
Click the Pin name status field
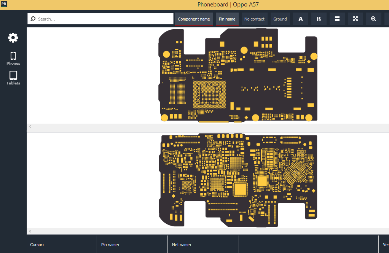click(132, 245)
